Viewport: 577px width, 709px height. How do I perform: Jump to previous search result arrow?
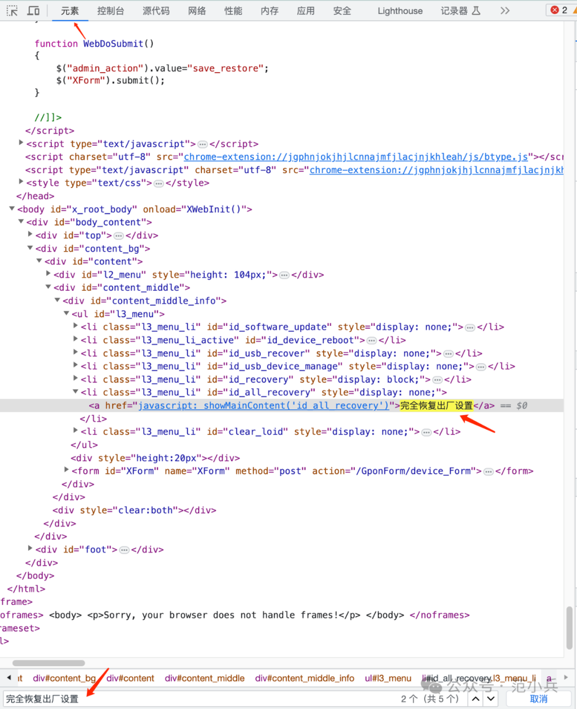click(475, 699)
